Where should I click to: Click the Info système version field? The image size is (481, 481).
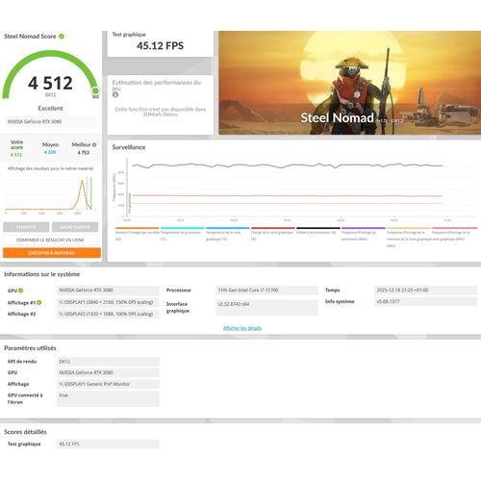[425, 301]
